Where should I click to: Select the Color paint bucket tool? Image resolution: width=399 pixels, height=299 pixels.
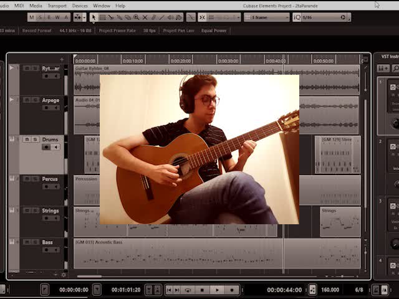(x=179, y=17)
